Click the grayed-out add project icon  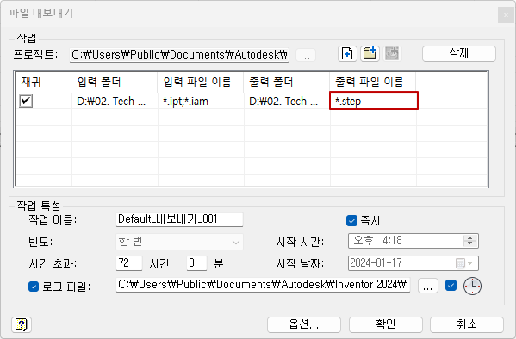[x=392, y=53]
